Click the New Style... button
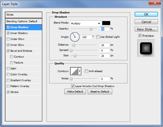 pos(146,29)
